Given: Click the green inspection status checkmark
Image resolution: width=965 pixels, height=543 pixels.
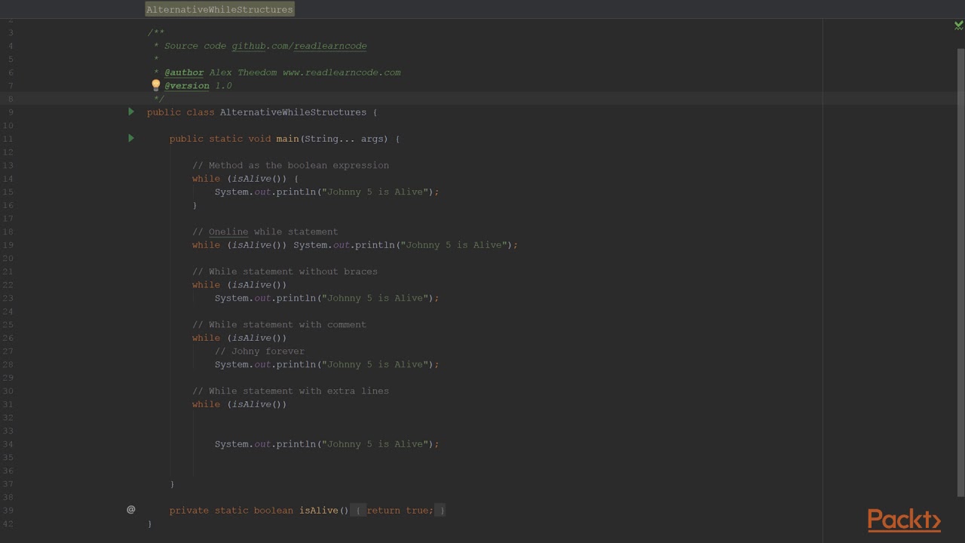Looking at the screenshot, I should (958, 26).
